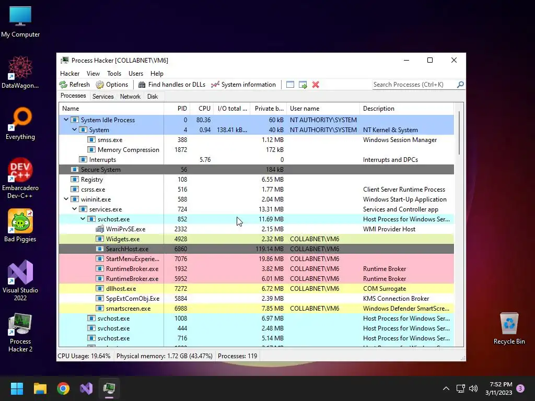Viewport: 535px width, 401px height.
Task: Click the dllhost.exe process icon
Action: [100, 288]
